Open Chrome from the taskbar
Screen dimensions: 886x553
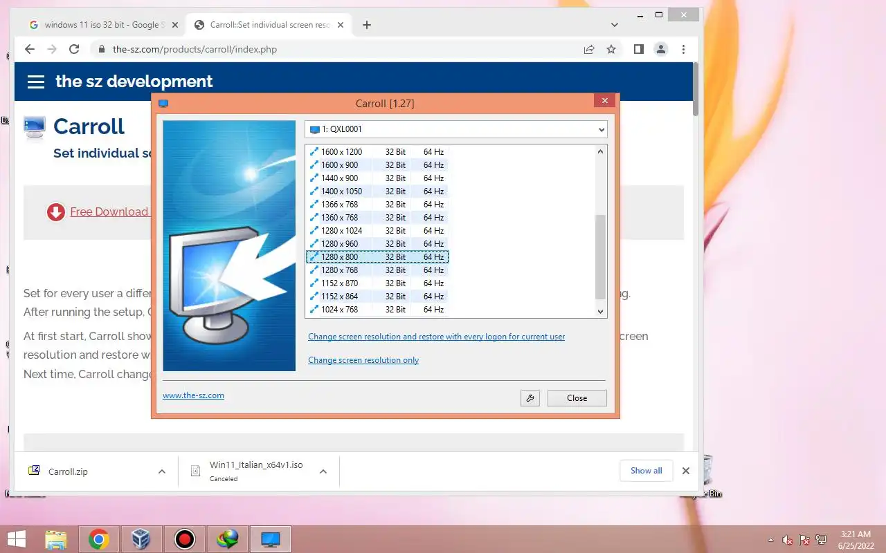99,539
